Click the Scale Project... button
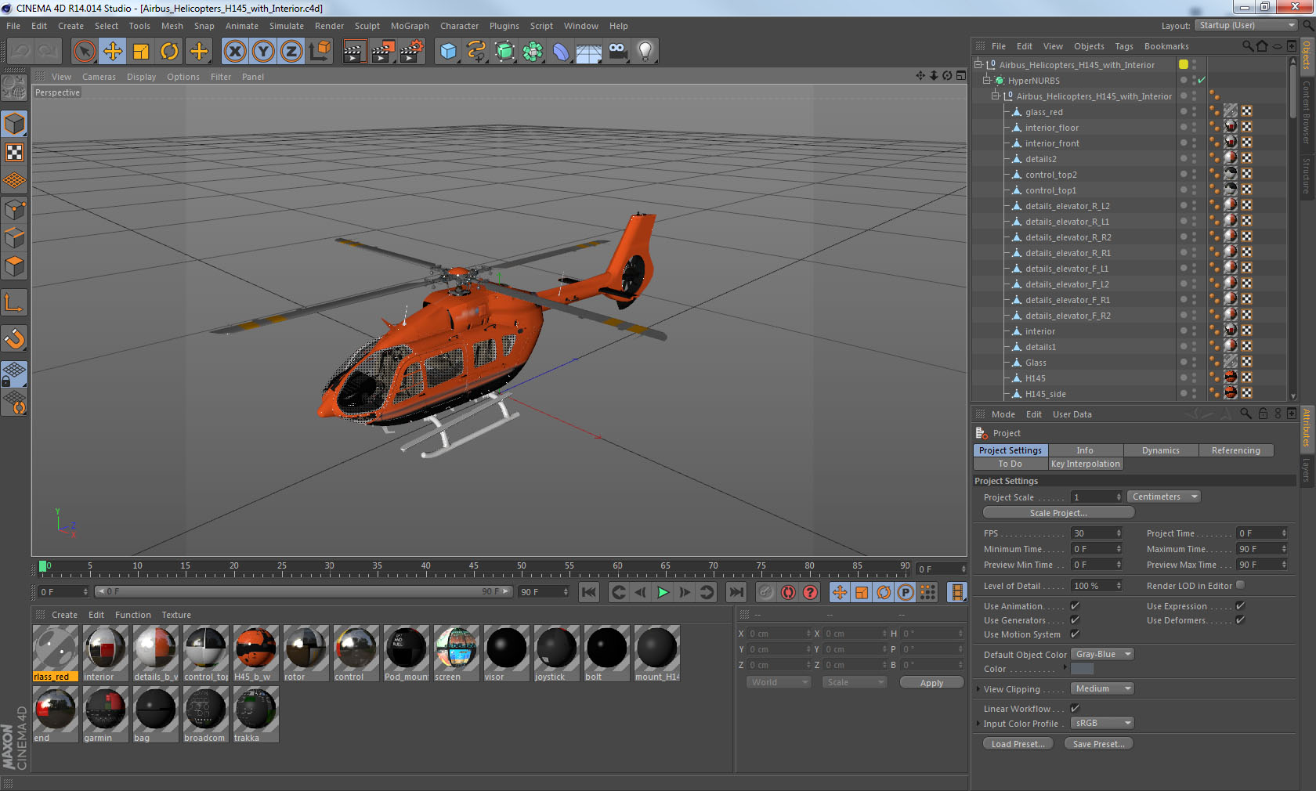This screenshot has width=1316, height=791. coord(1058,513)
